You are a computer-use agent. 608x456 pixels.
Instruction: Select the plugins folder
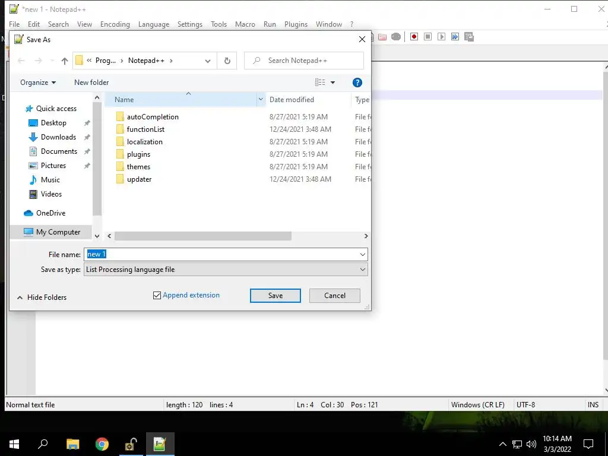(138, 154)
